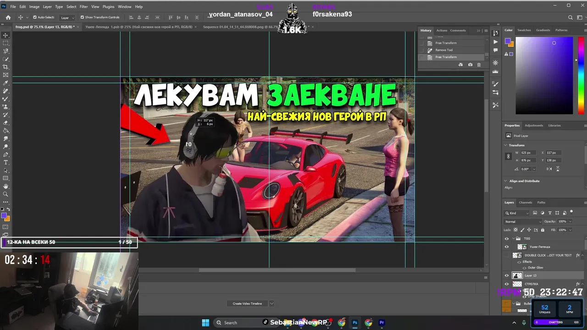
Task: Hide the Ушев-Легенда layer
Action: (x=507, y=247)
